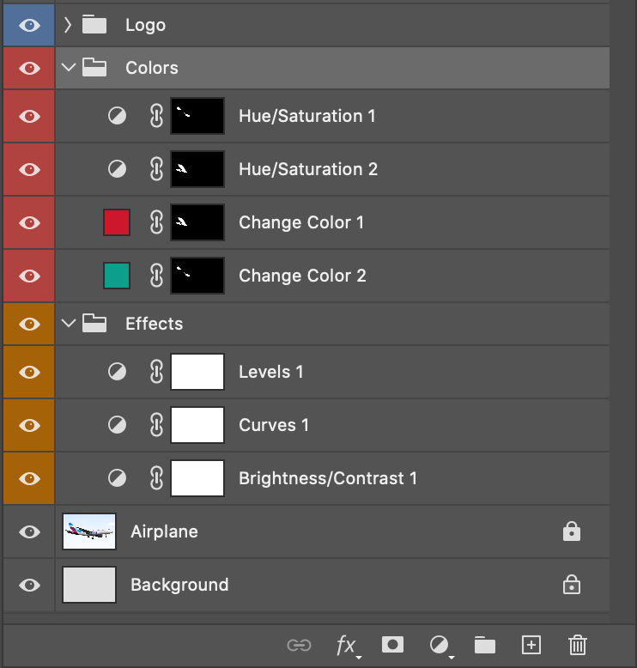Hide the Background layer
Viewport: 637px width, 668px height.
click(x=29, y=585)
